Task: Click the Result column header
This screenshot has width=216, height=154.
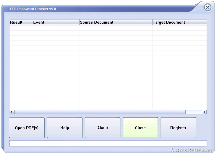Action: (x=21, y=22)
